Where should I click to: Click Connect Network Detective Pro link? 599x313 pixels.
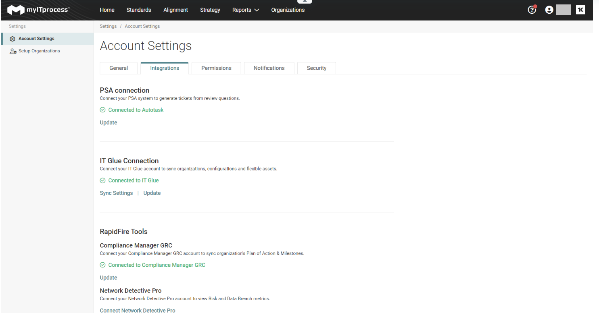pos(138,310)
